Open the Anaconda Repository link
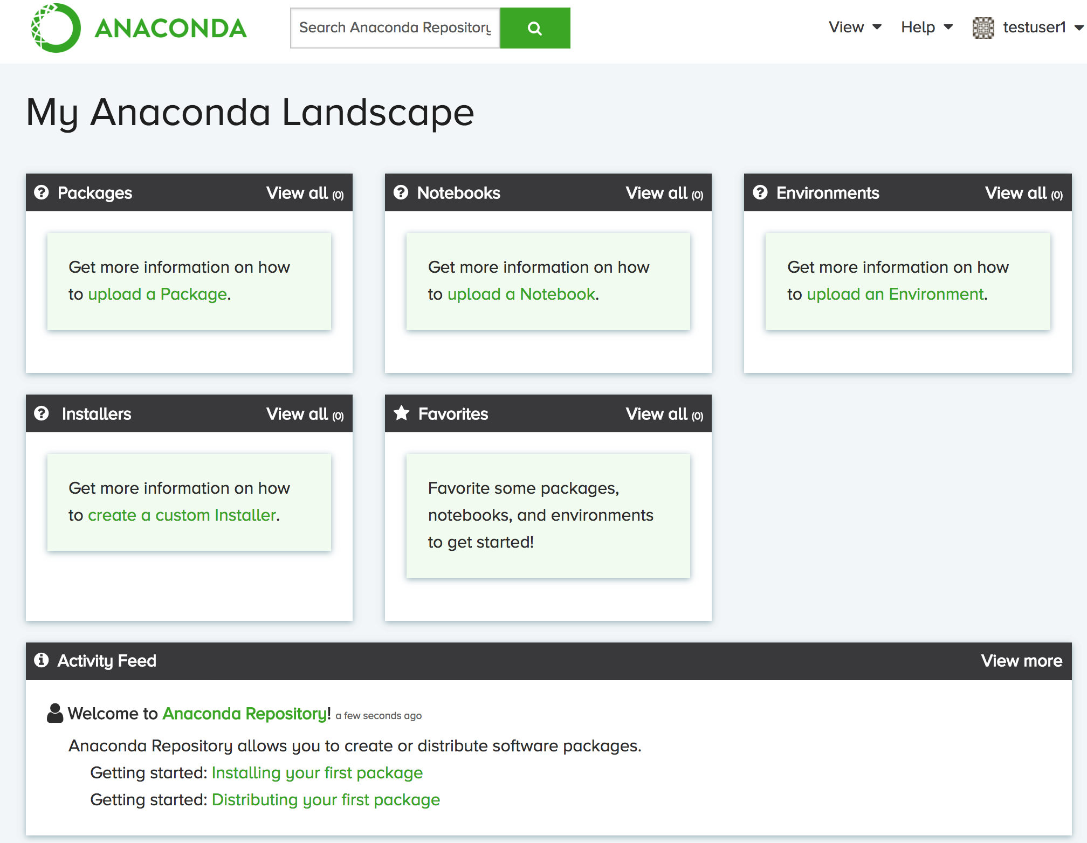1087x843 pixels. pyautogui.click(x=244, y=714)
